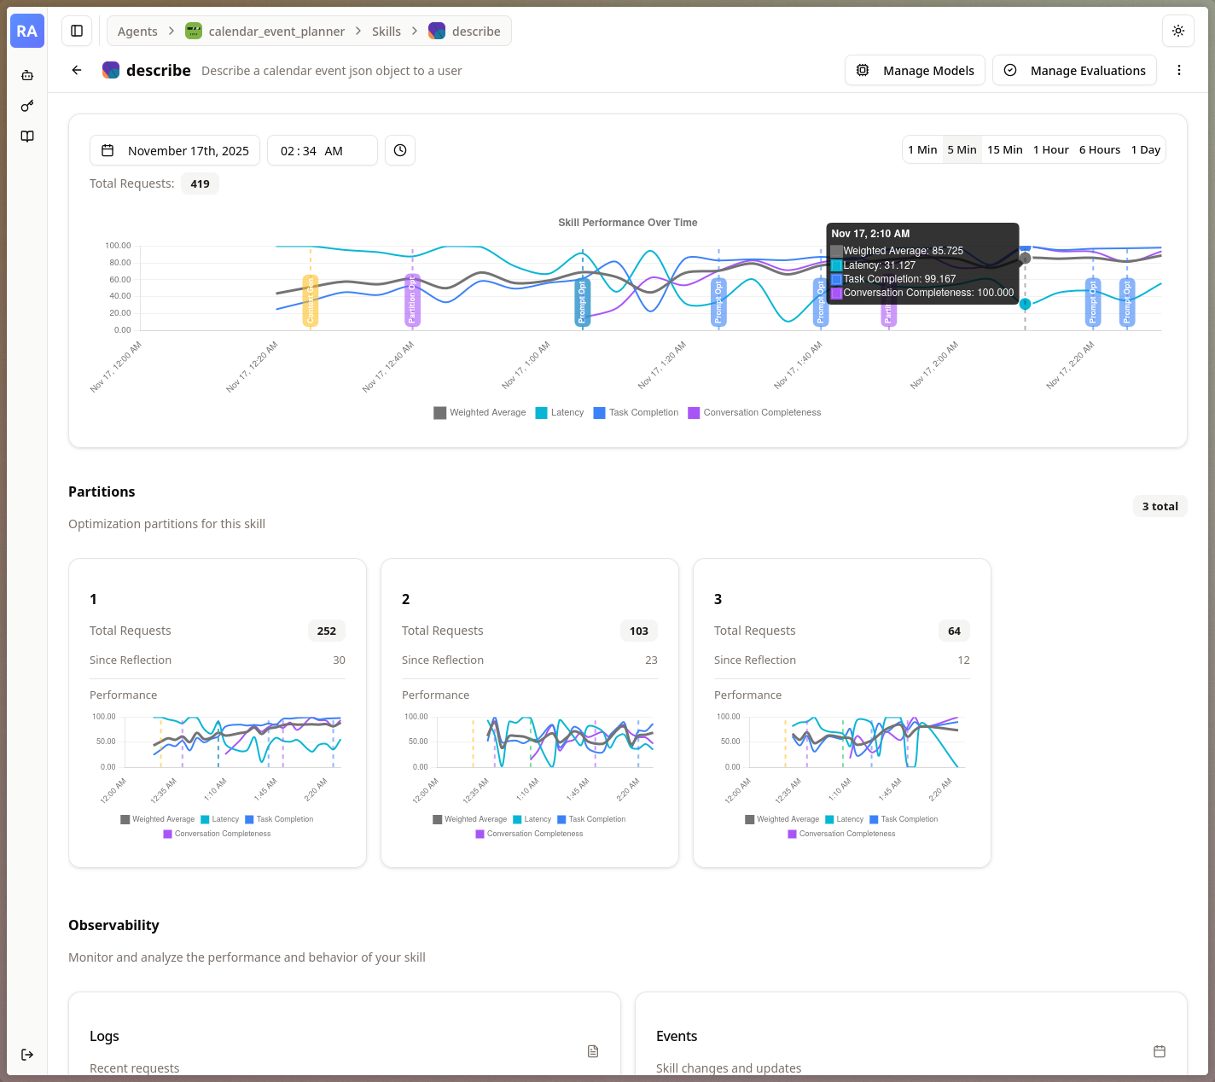Click the back arrow beside describe
The image size is (1215, 1082).
(77, 71)
